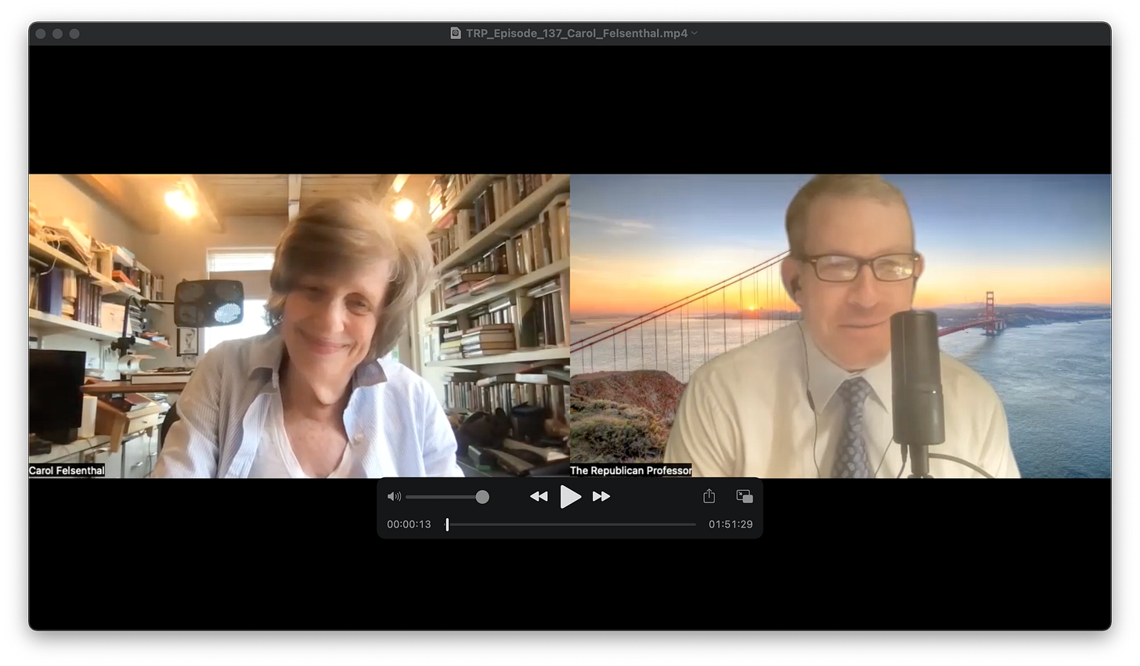Click the fast-forward button
The width and height of the screenshot is (1140, 666).
[601, 496]
